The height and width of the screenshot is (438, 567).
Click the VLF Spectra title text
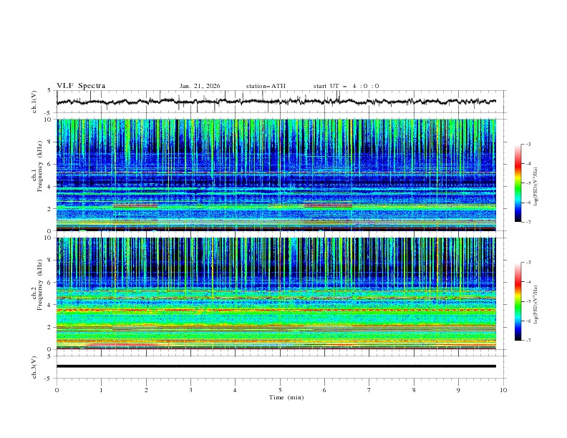click(x=81, y=86)
